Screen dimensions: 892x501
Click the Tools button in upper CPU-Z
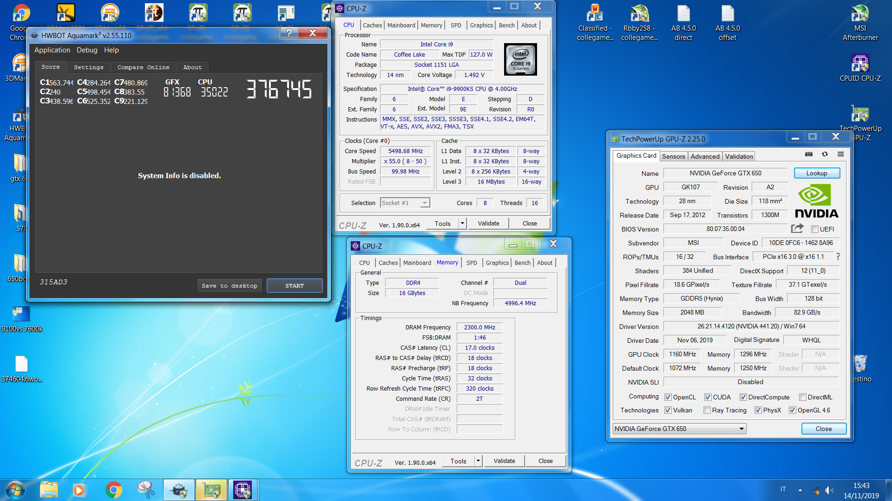(443, 224)
